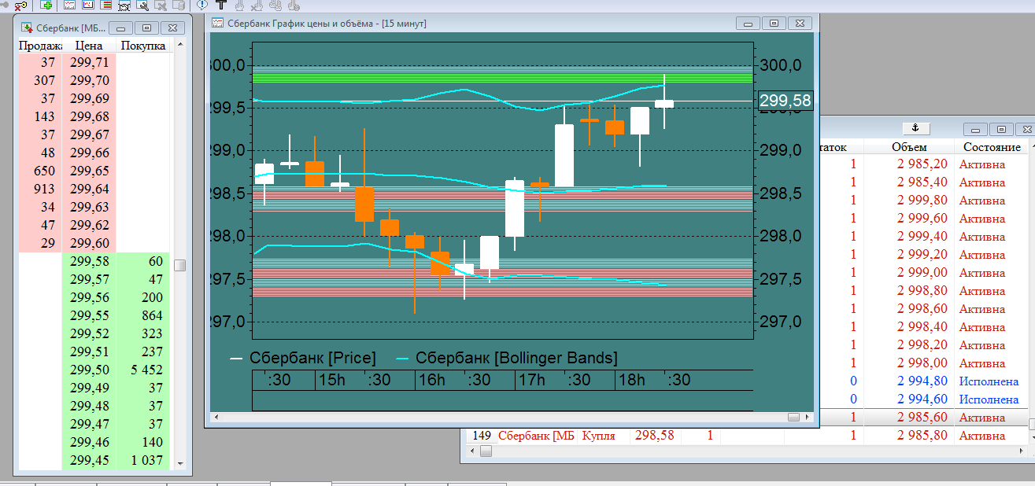Image resolution: width=1035 pixels, height=486 pixels.
Task: Click the anchor button in orders window
Action: 915,128
